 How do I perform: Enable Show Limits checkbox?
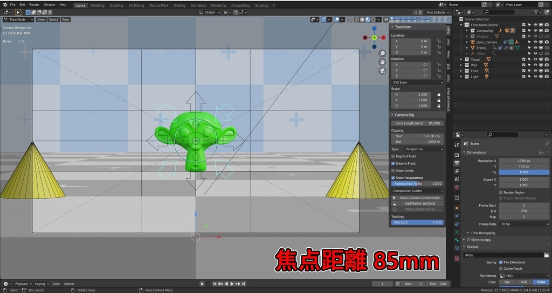pos(393,171)
